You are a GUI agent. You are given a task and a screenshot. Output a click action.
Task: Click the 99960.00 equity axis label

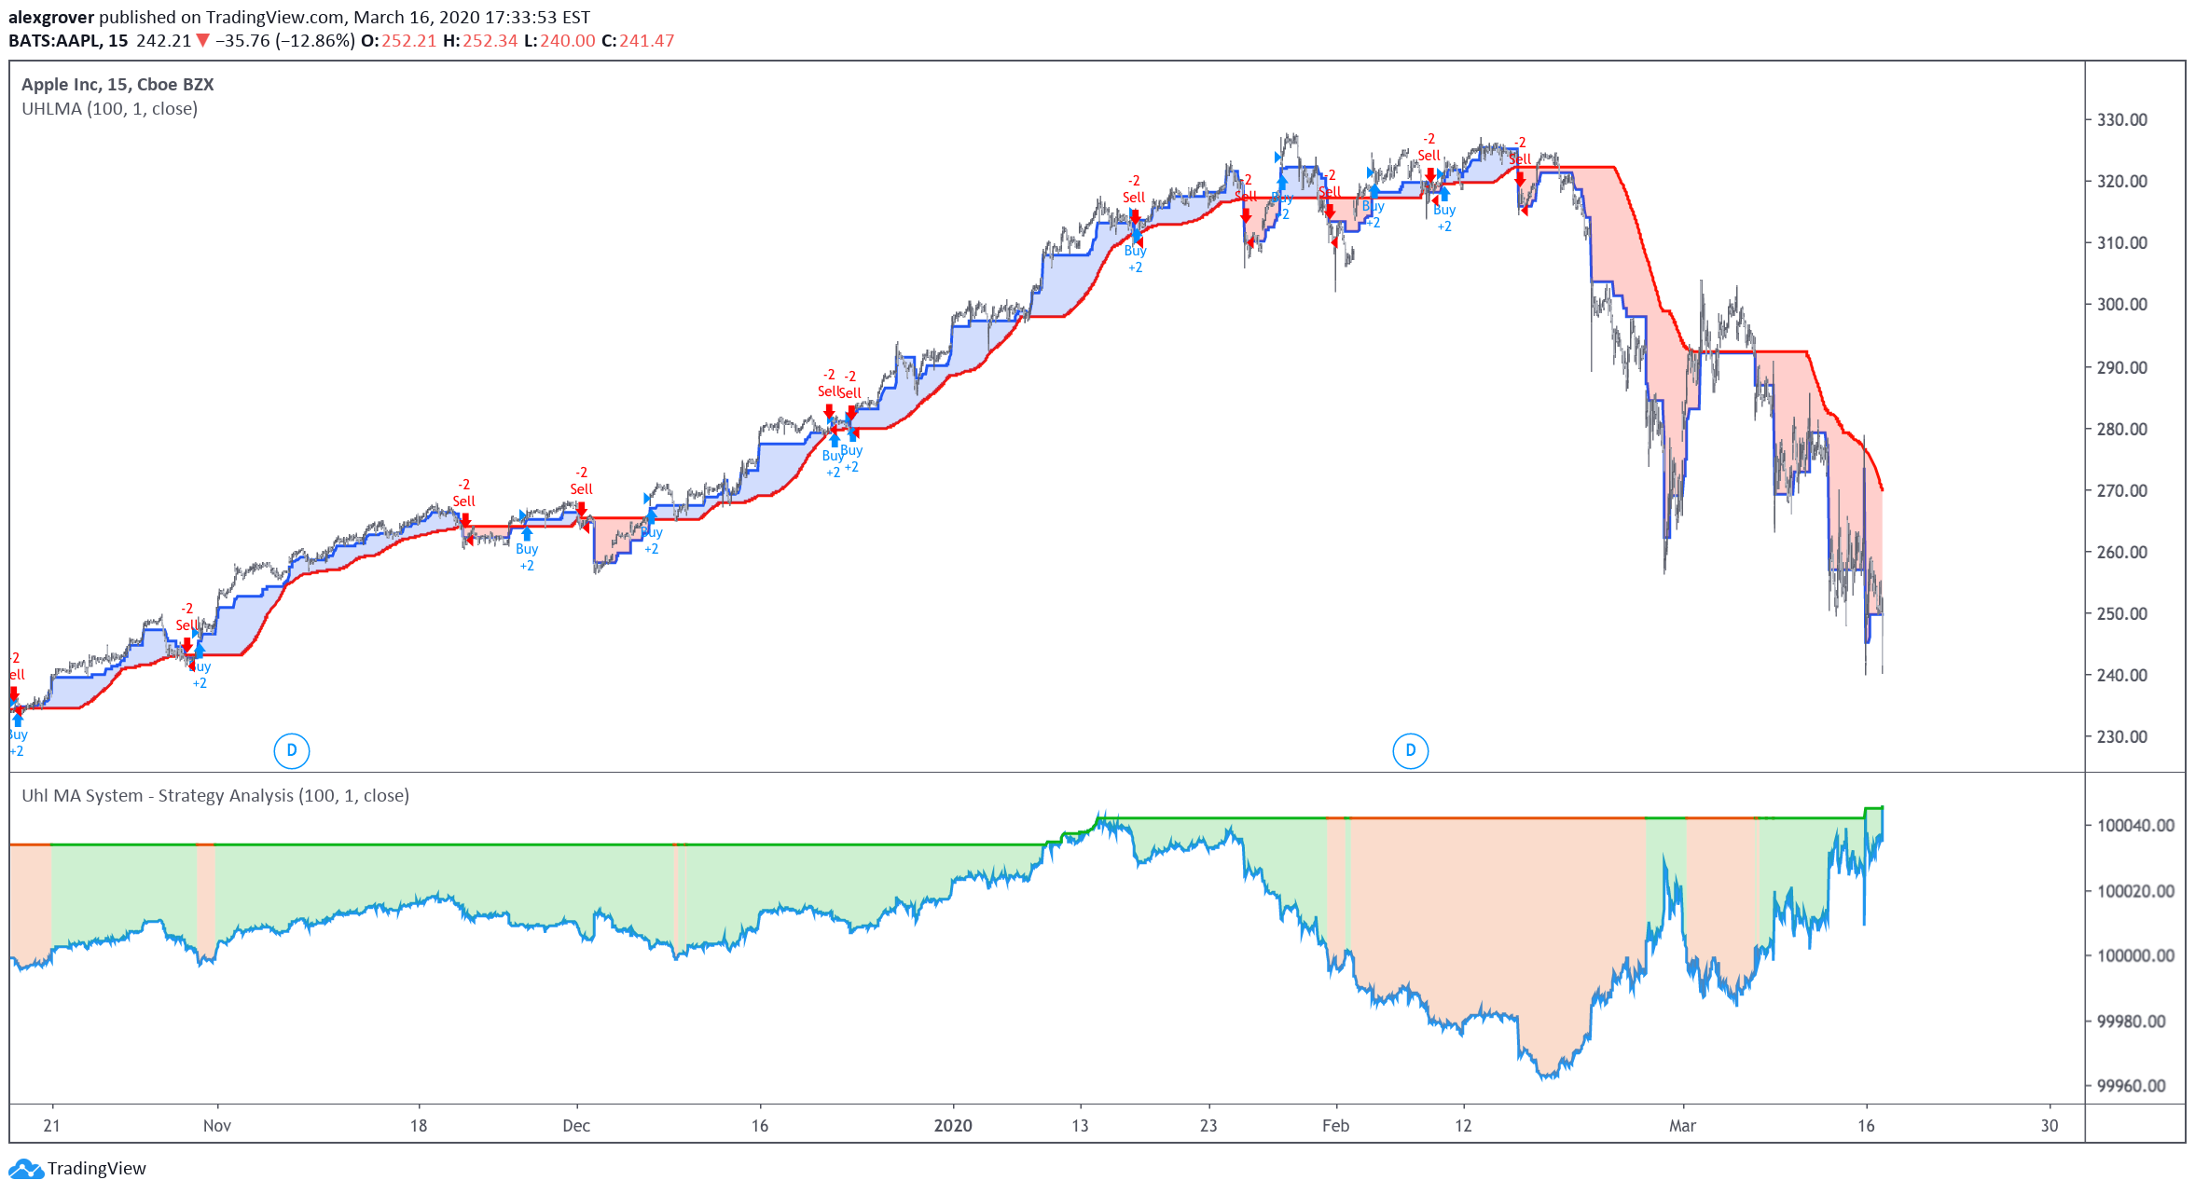(2132, 1086)
